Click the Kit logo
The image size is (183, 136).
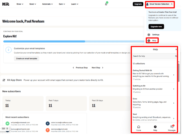click(6, 4)
